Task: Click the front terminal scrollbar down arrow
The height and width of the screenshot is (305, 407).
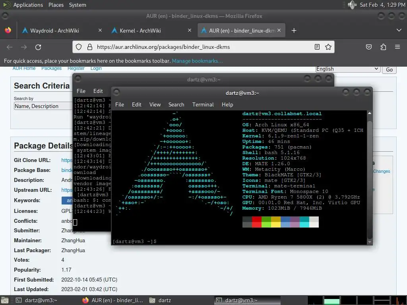Action: (x=370, y=242)
